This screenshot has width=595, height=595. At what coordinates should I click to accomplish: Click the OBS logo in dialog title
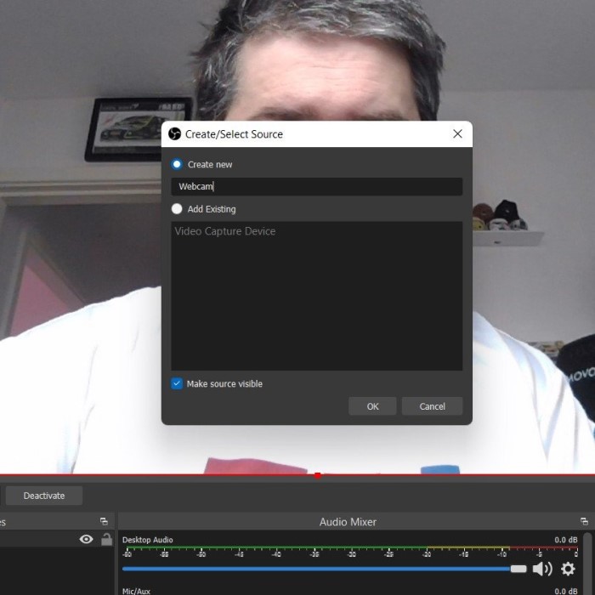pyautogui.click(x=174, y=133)
